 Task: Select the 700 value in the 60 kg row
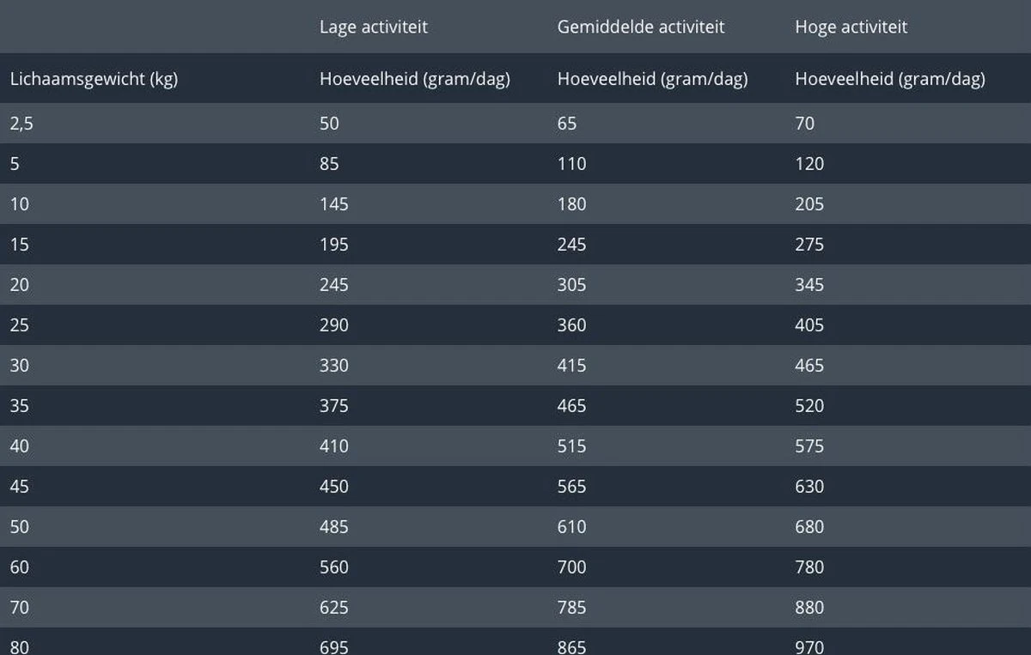(572, 567)
